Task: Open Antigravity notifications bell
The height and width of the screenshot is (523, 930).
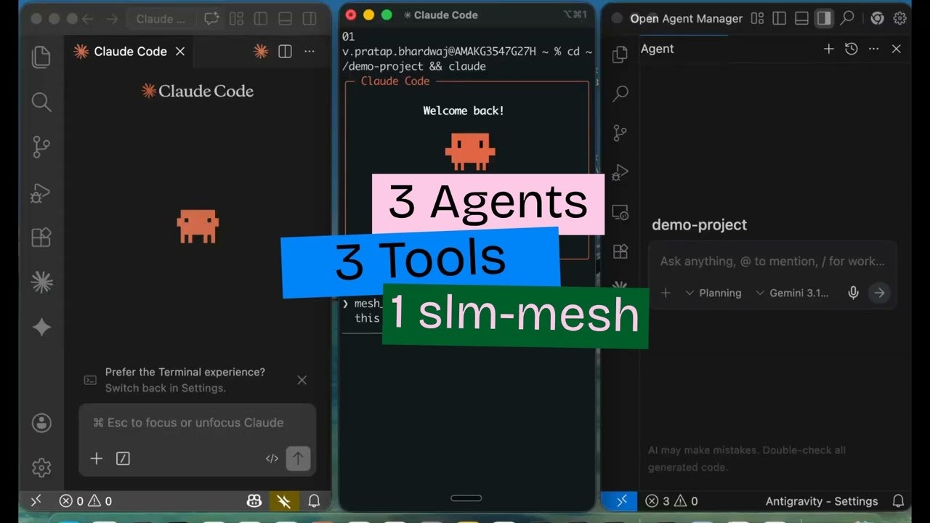Action: (898, 500)
